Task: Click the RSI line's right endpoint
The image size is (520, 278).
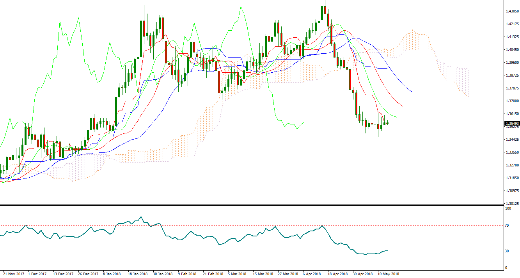Action: pyautogui.click(x=387, y=251)
